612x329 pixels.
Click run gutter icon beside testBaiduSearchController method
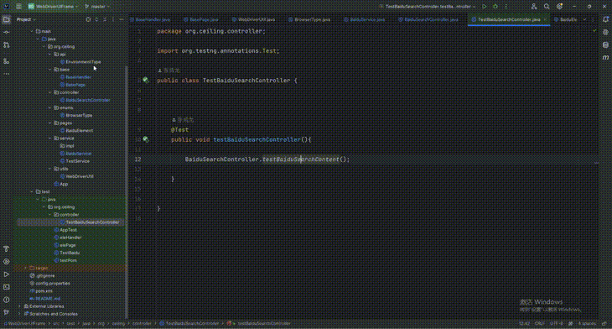(146, 139)
